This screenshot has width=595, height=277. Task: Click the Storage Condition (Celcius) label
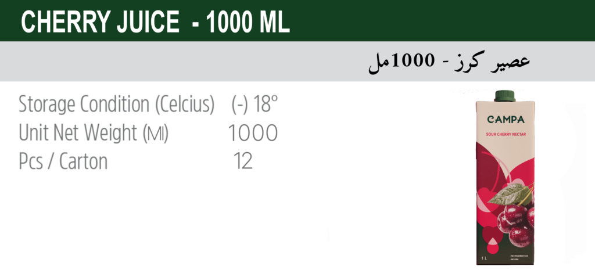point(117,104)
